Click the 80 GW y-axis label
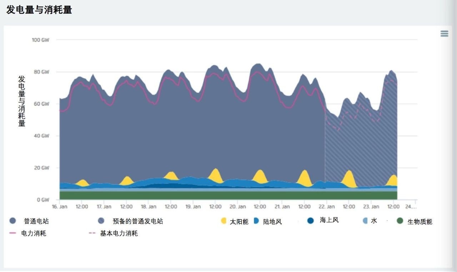Viewport: 457px width, 272px height. tap(40, 72)
